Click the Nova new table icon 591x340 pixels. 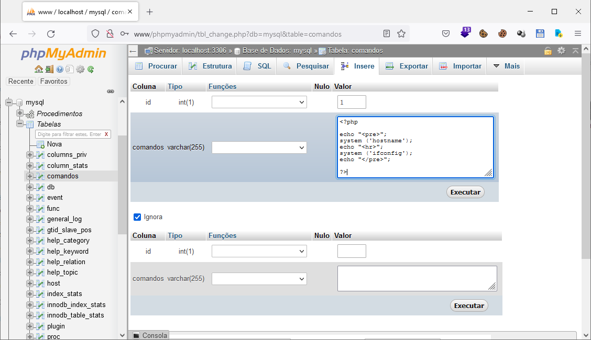tap(40, 144)
